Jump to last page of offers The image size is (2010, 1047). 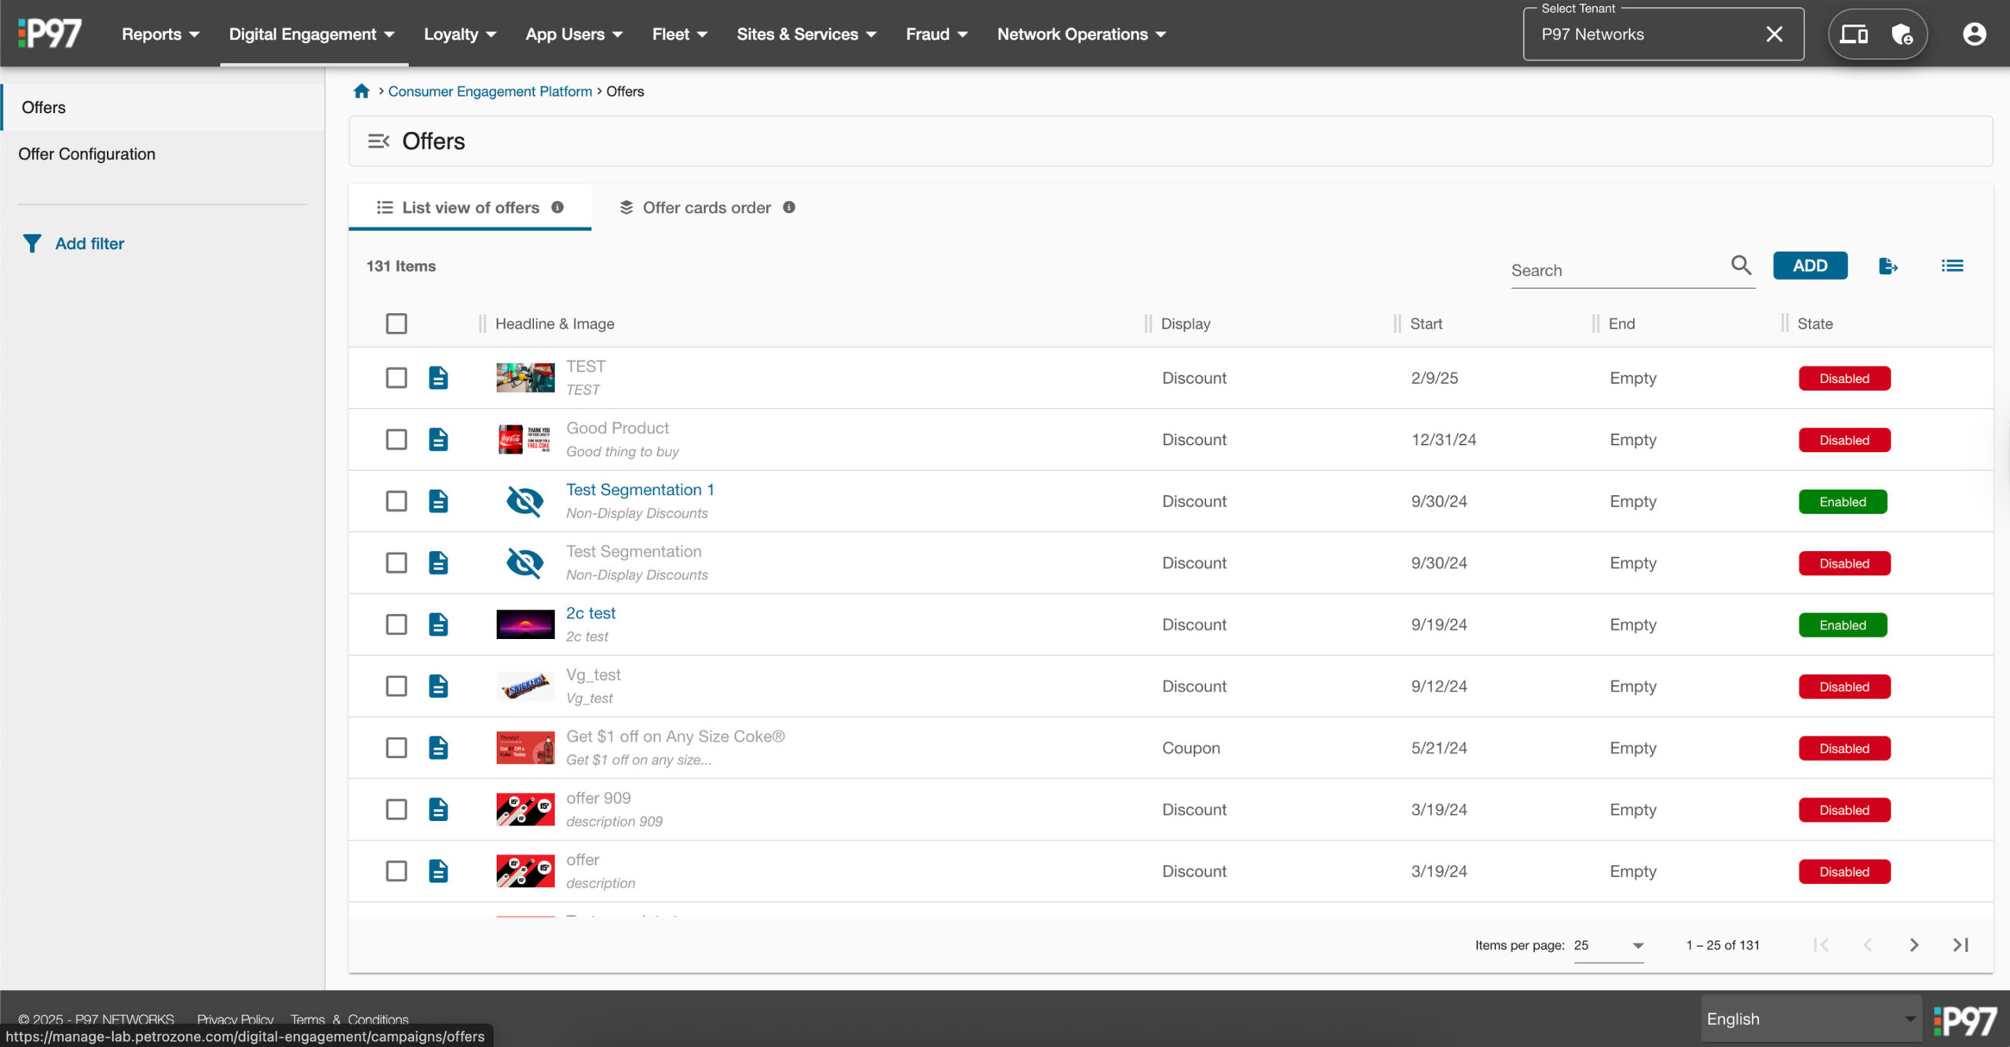click(1960, 945)
